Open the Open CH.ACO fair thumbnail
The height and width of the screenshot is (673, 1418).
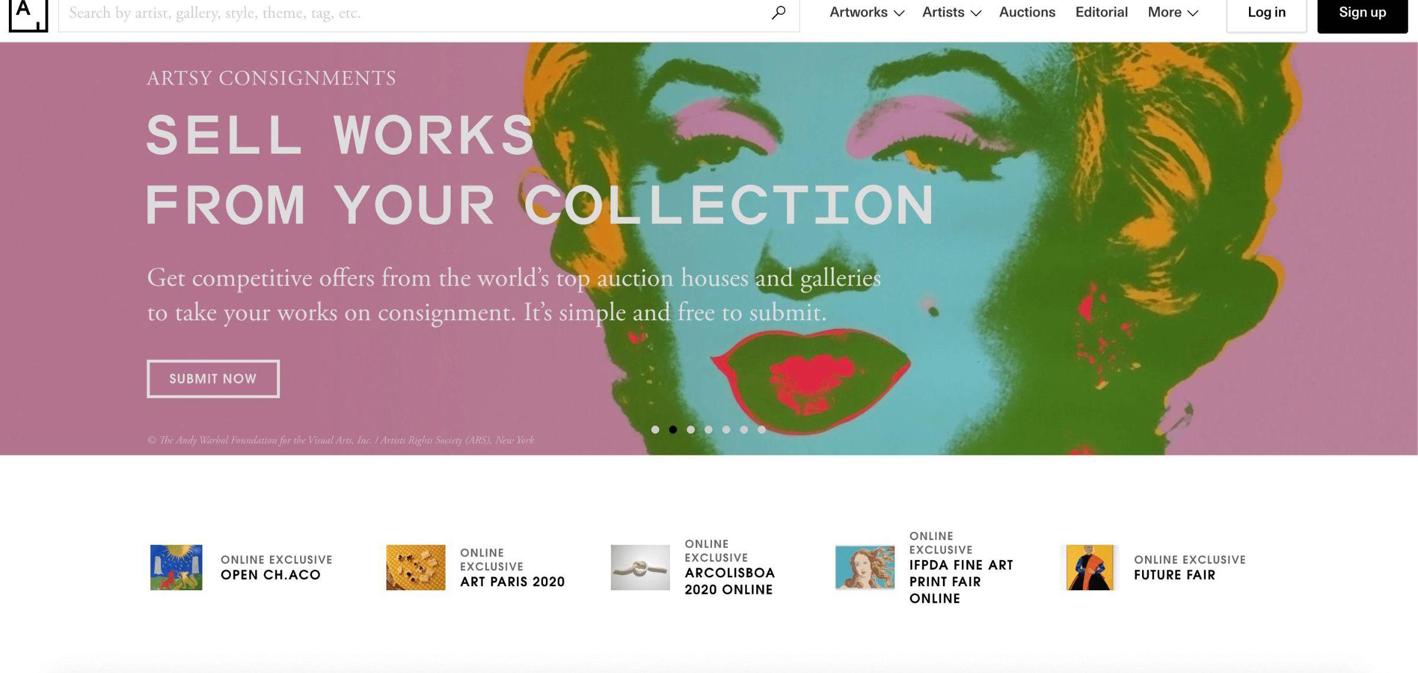176,567
